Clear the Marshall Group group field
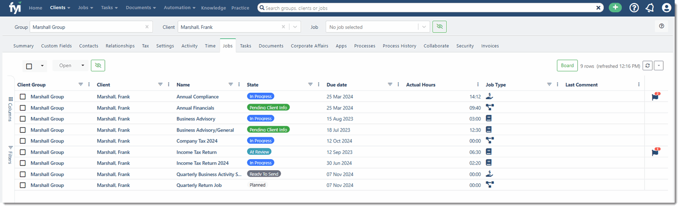The width and height of the screenshot is (680, 208). click(x=147, y=27)
